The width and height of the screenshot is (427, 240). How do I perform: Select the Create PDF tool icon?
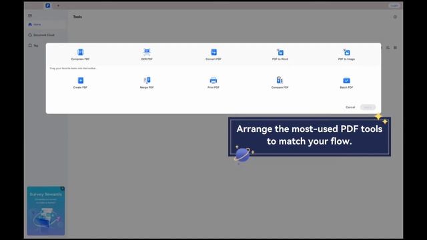point(80,80)
